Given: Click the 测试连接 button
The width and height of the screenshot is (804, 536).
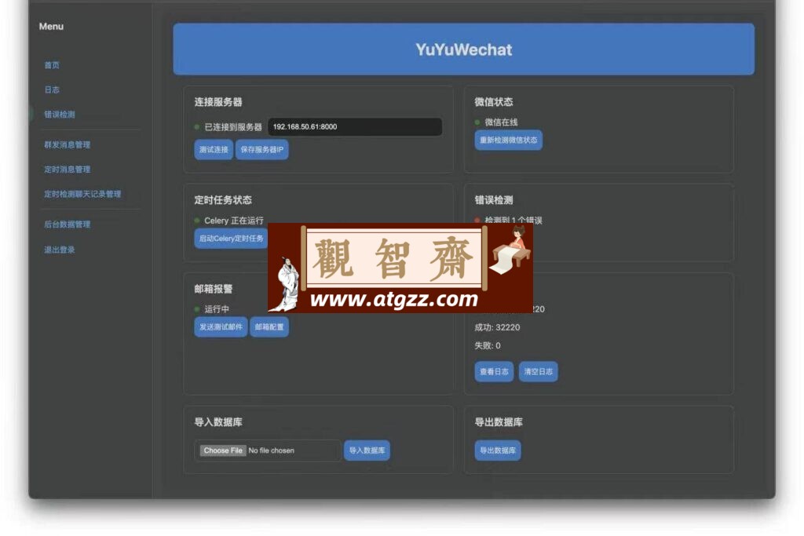Looking at the screenshot, I should pos(214,150).
